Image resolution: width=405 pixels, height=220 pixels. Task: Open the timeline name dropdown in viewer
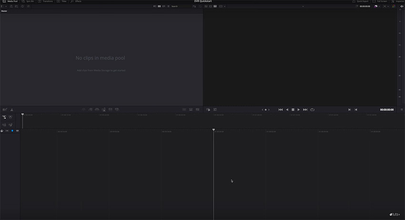coord(303,6)
